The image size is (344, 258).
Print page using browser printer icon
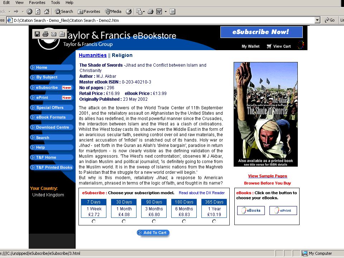pos(150,11)
